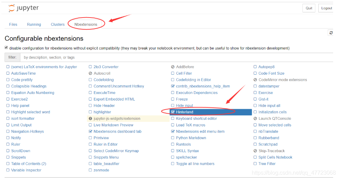339x179 pixels.
Task: Enable the ExecuteTime checkbox
Action: coord(90,93)
